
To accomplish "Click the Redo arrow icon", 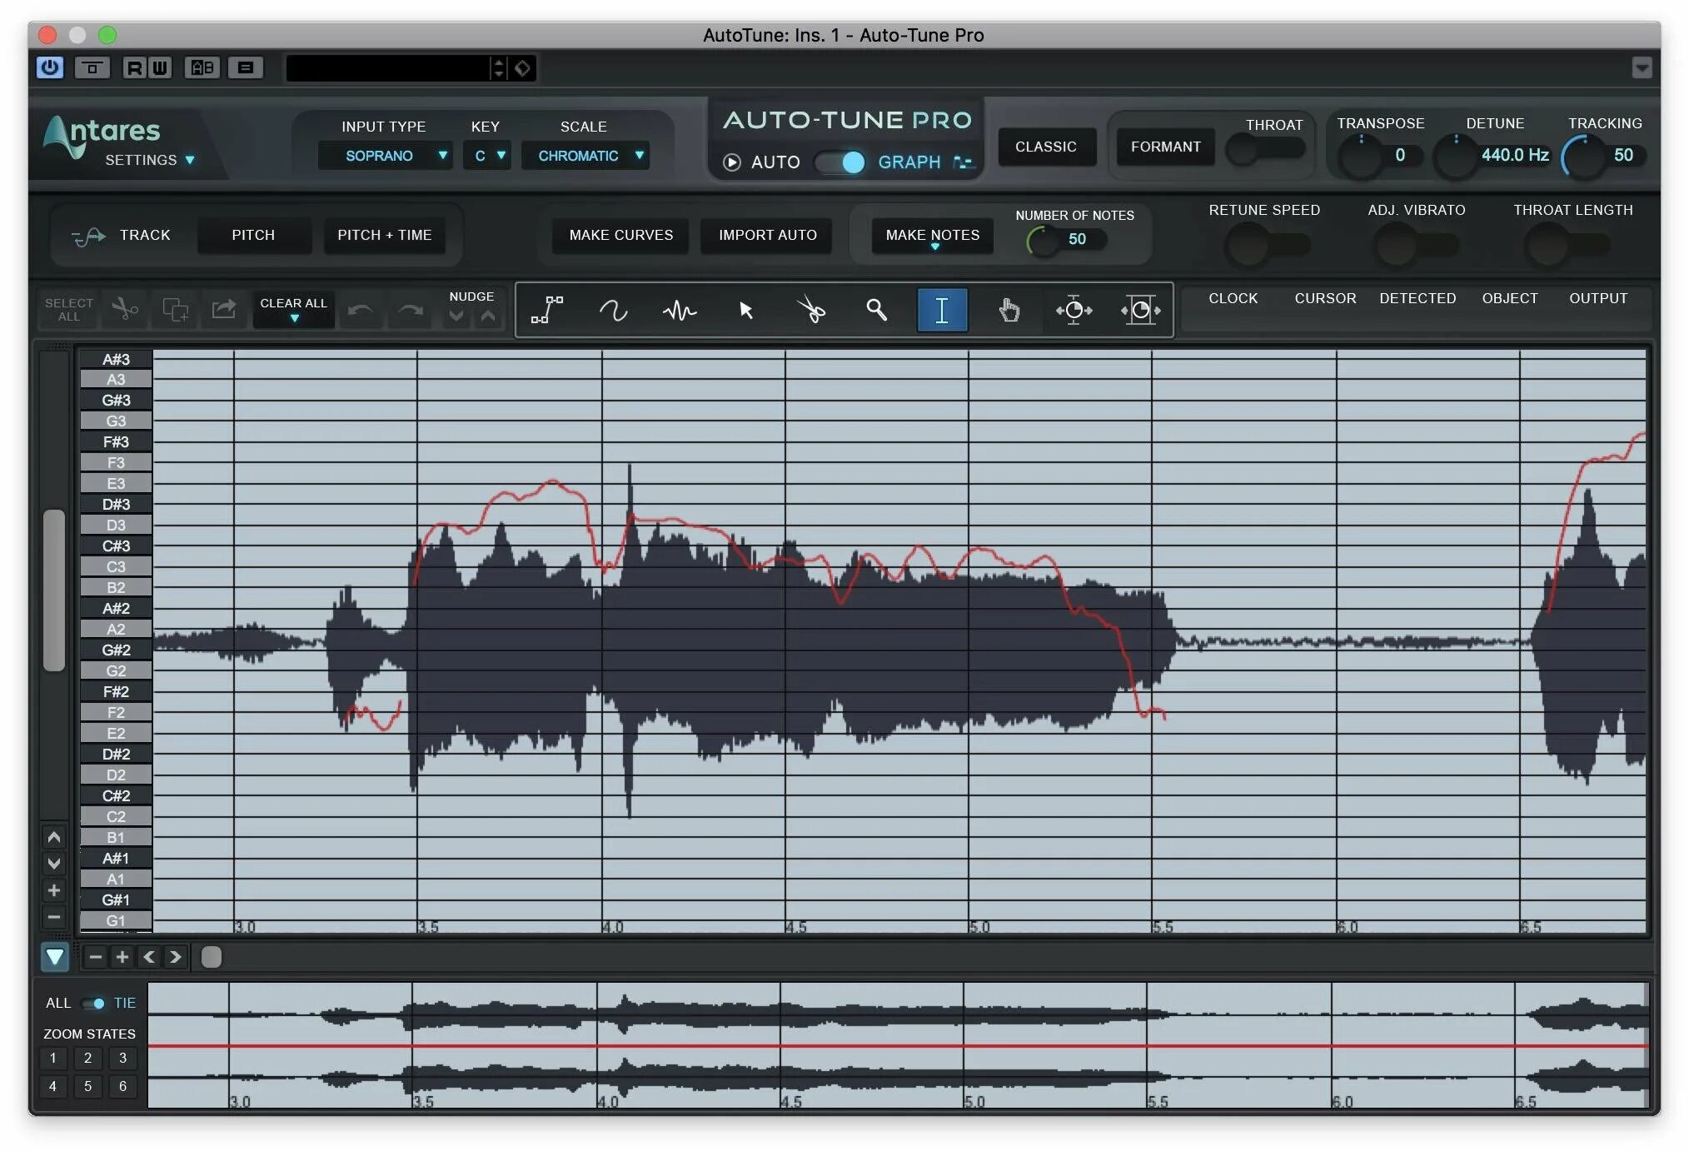I will [x=410, y=310].
